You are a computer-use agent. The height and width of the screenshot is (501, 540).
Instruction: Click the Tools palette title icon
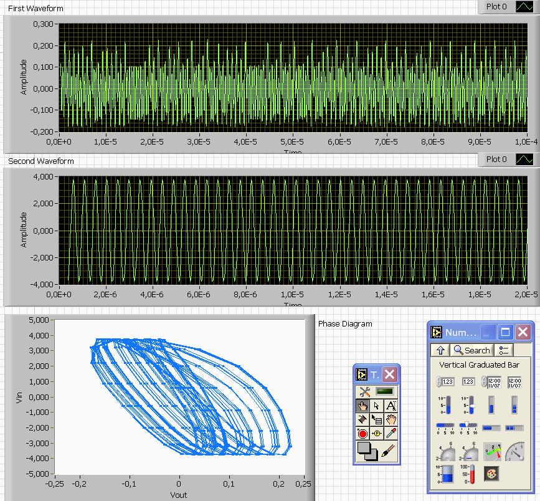362,375
